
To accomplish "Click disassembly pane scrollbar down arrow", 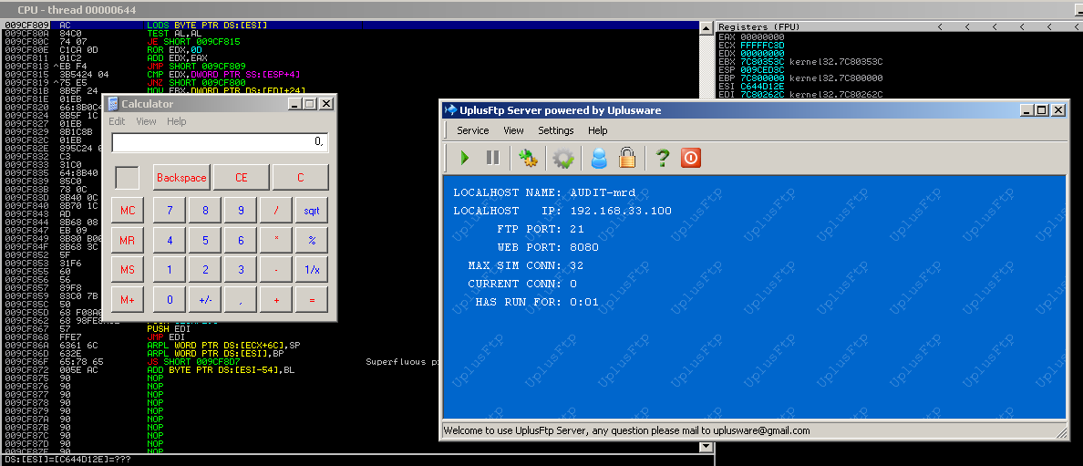I will 706,448.
